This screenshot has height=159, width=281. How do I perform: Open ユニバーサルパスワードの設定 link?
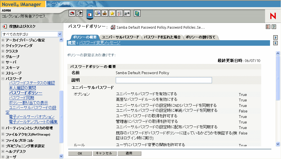(x=33, y=108)
